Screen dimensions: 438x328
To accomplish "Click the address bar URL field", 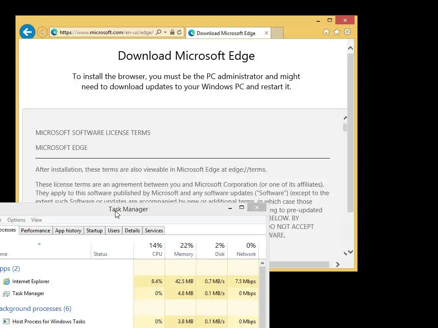I will click(x=106, y=32).
